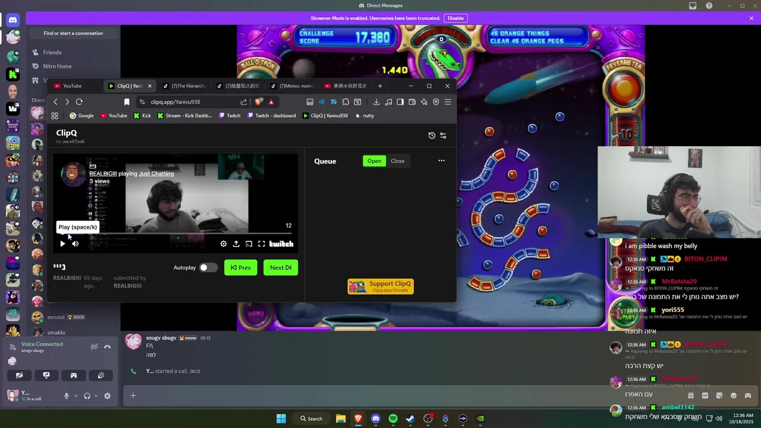Open the Stream - Kick Dashboard bookmark
Viewport: 761px width, 428px height.
coord(184,115)
